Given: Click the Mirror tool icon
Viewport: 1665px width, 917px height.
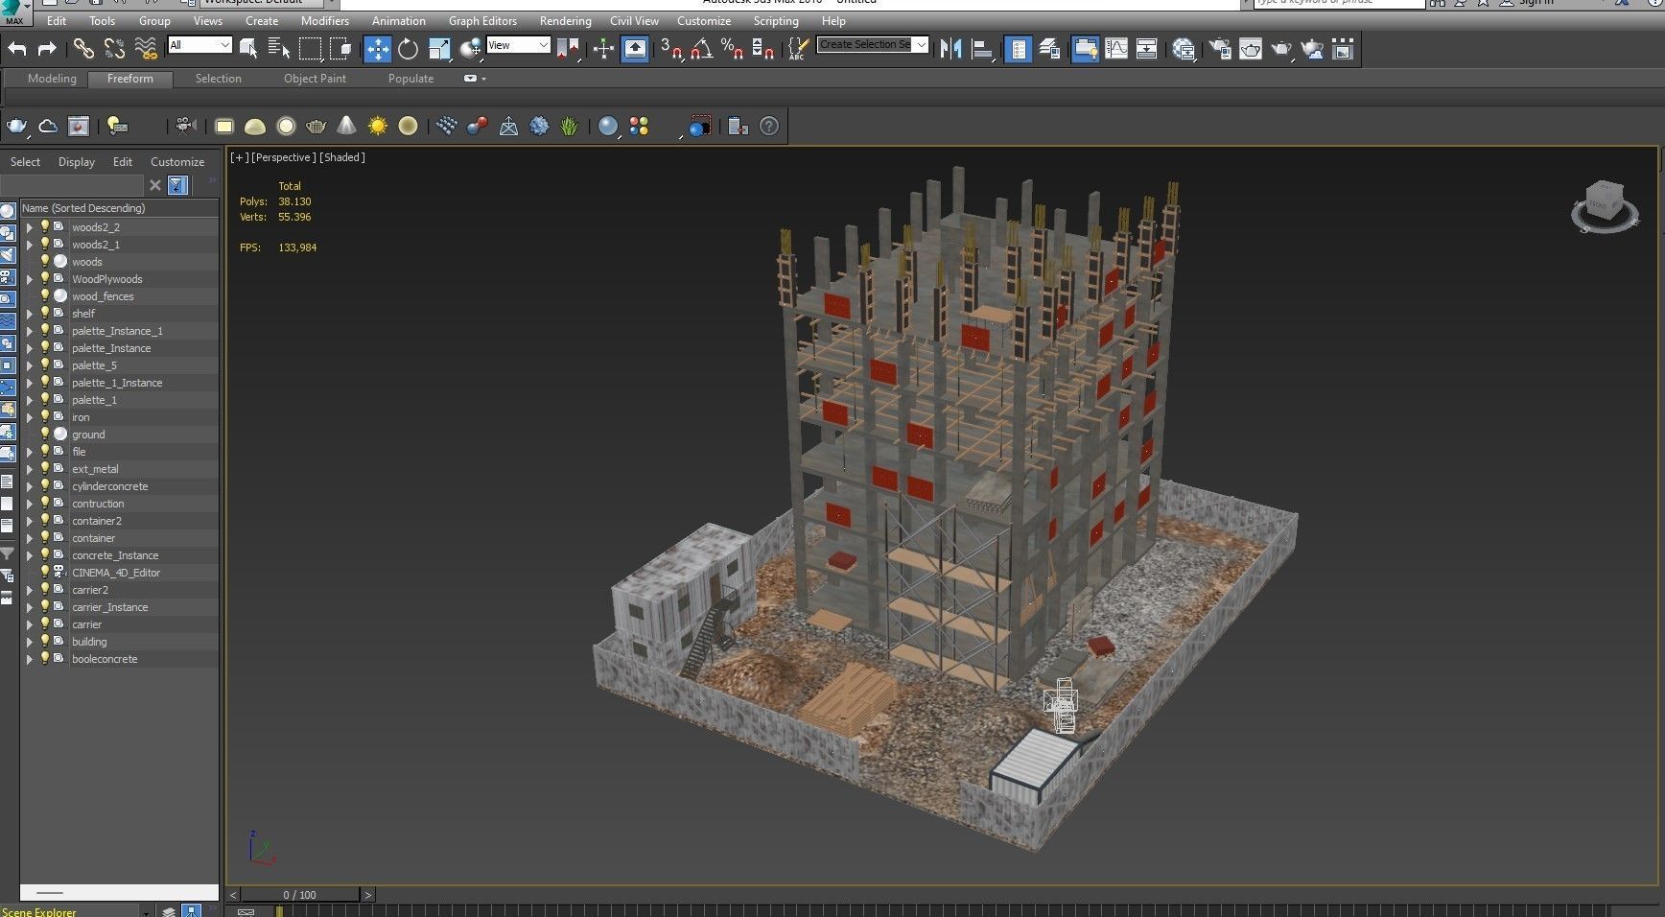Looking at the screenshot, I should tap(950, 48).
